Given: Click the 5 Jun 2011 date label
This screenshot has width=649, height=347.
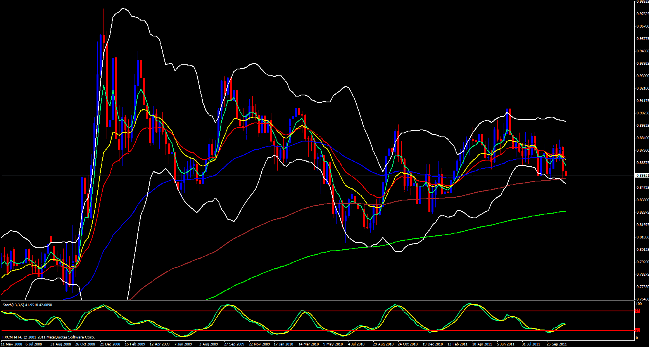Looking at the screenshot, I should 506,344.
